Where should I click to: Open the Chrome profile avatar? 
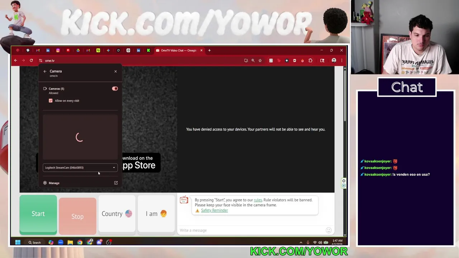click(x=334, y=61)
